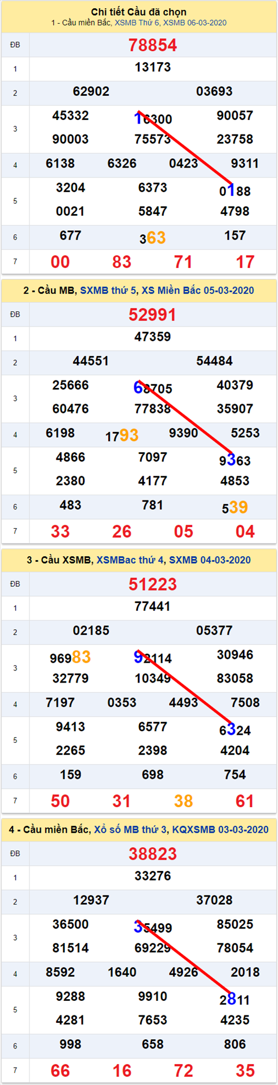Select special prize number 78854
Screen dimensions: 278x1085
pyautogui.click(x=153, y=45)
